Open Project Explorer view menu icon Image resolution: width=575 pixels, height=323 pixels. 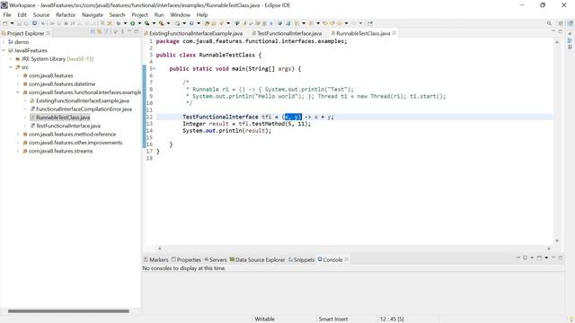click(122, 32)
